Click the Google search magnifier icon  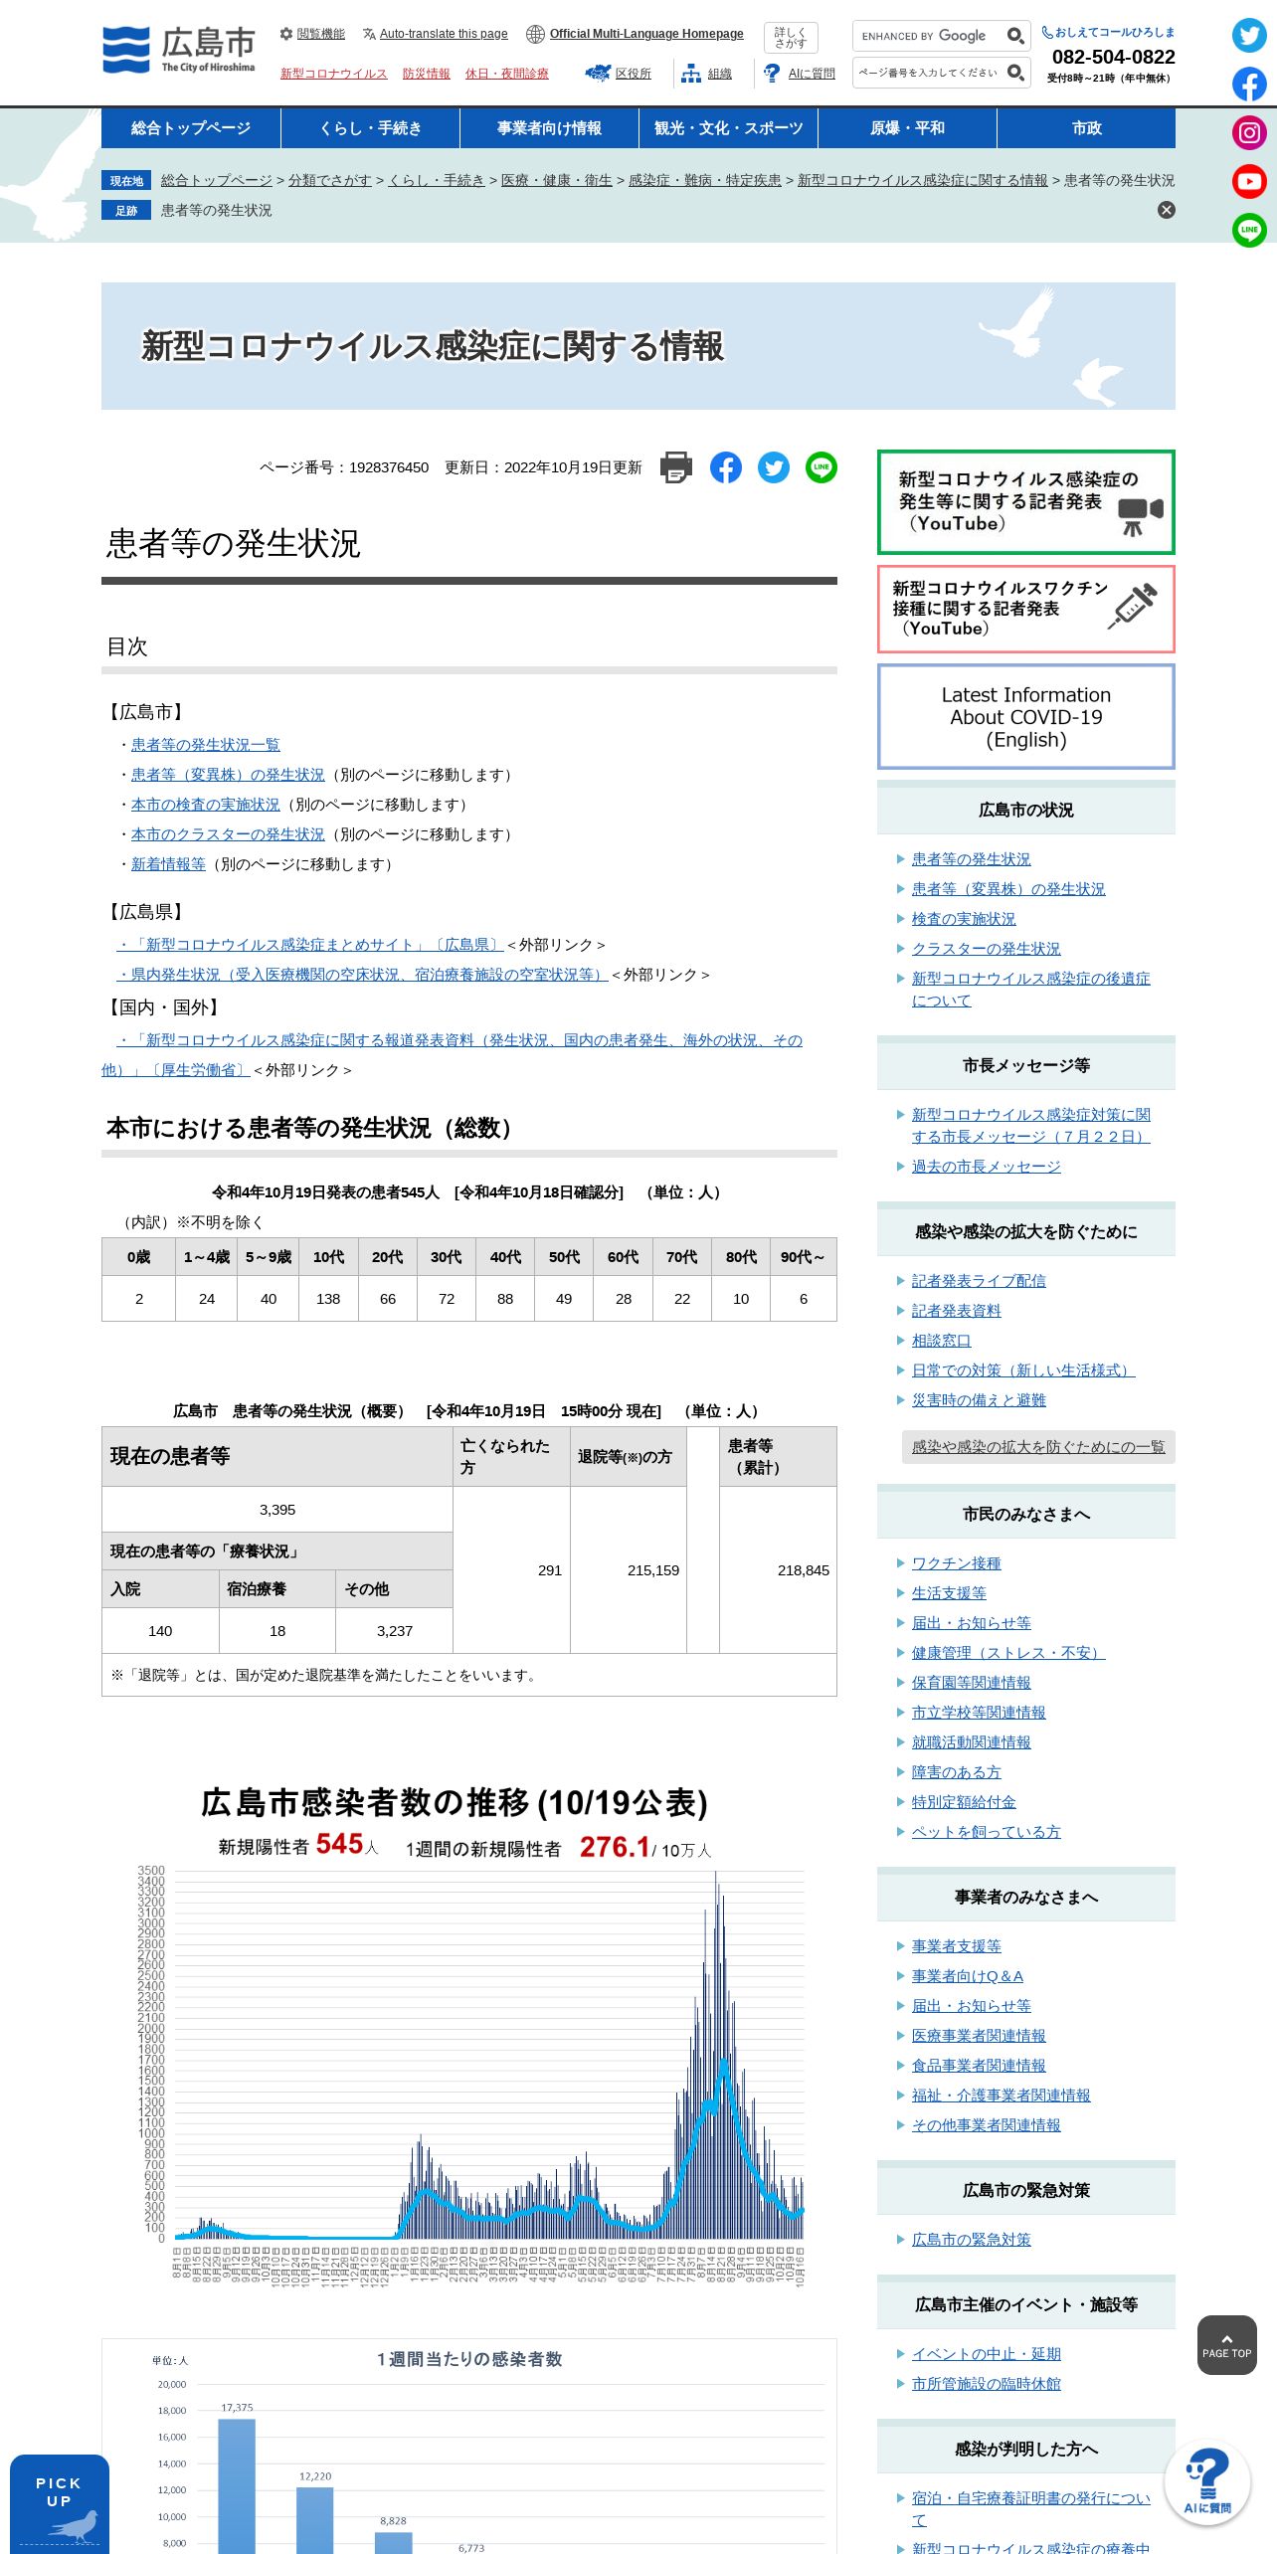(x=1015, y=36)
